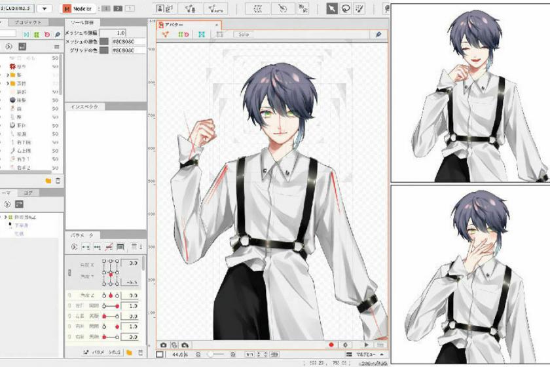Click the orange mesh icon in canvas toolbar
This screenshot has height=367, width=550.
[x=165, y=35]
